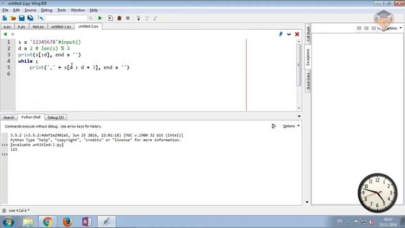Click the 'Line 4 Col 6' status text
This screenshot has height=228, width=405.
click(x=19, y=211)
